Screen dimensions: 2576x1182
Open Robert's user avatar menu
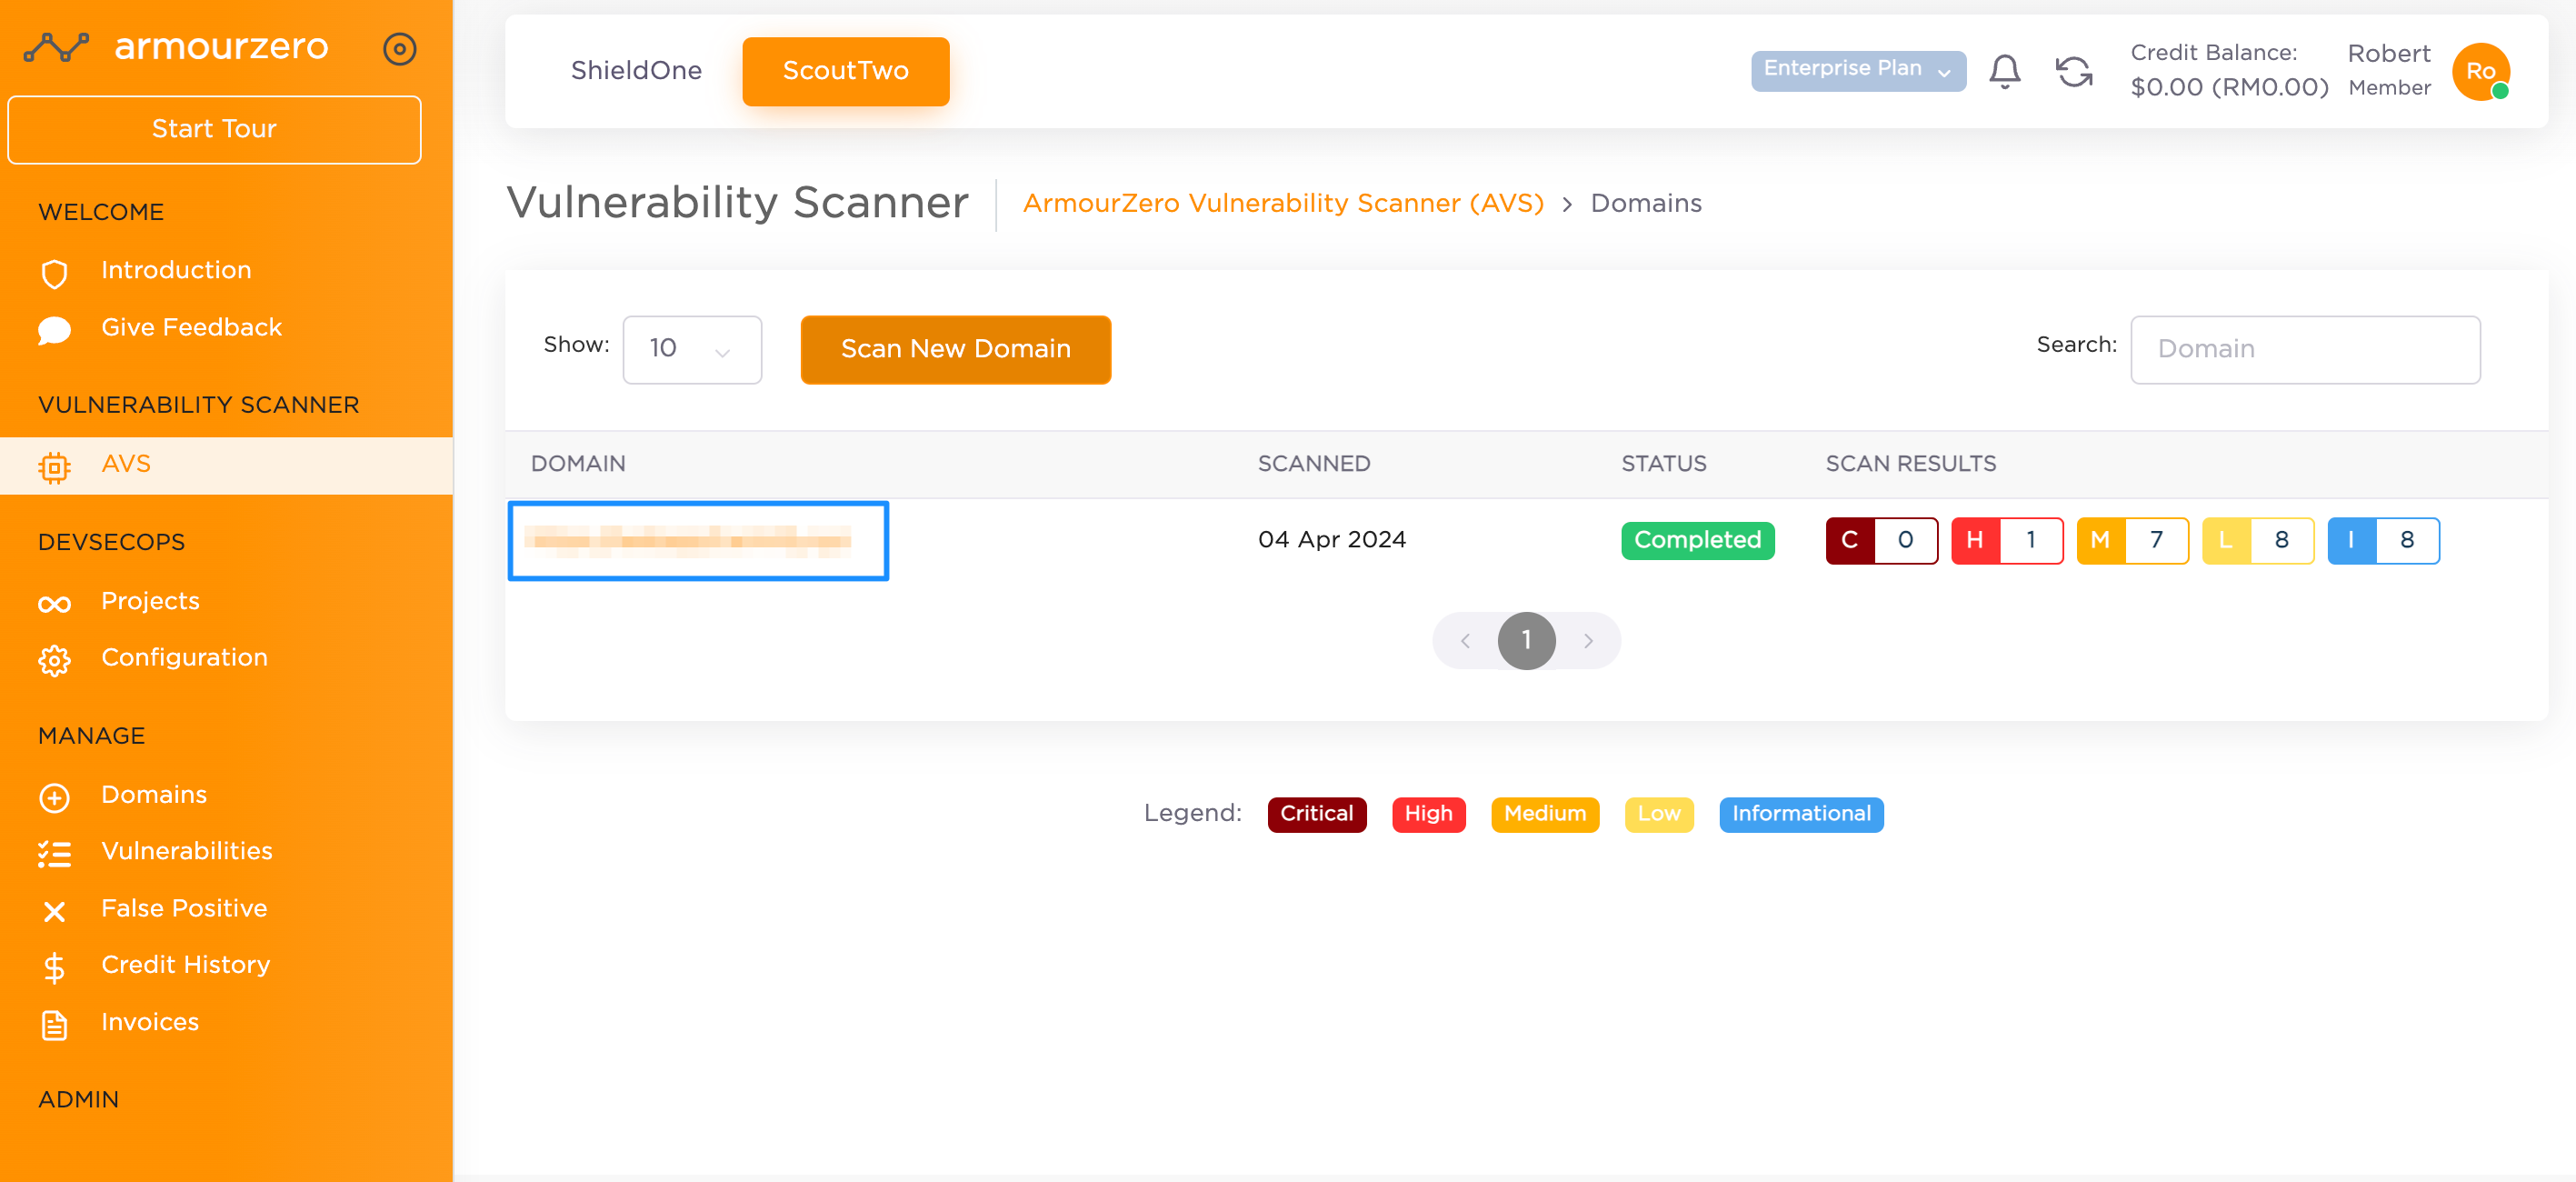coord(2480,72)
